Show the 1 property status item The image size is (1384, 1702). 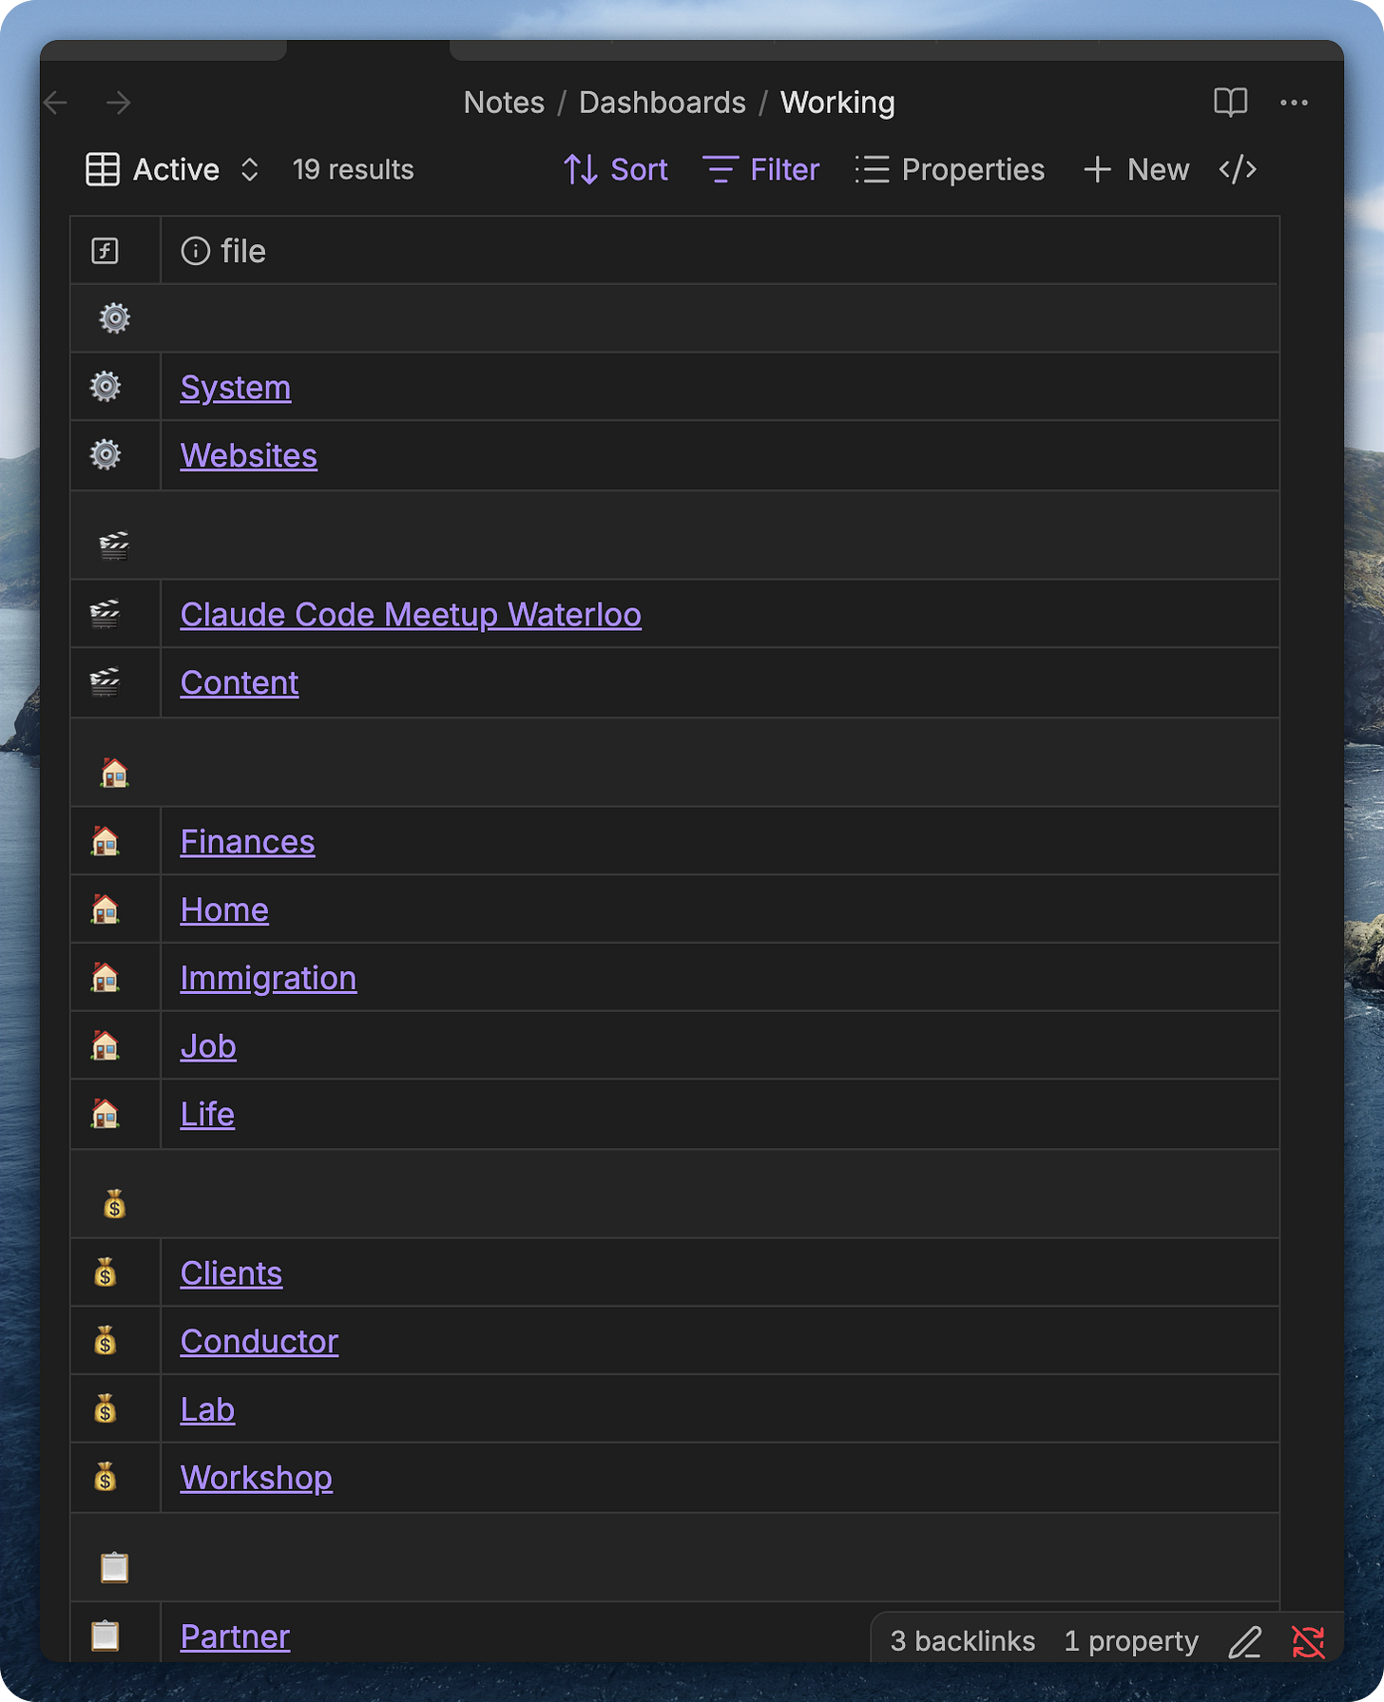pyautogui.click(x=1131, y=1641)
